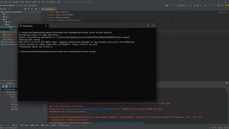The width and height of the screenshot is (229, 129).
Task: Expand the inspection widget chevron in editor
Action: tap(227, 12)
